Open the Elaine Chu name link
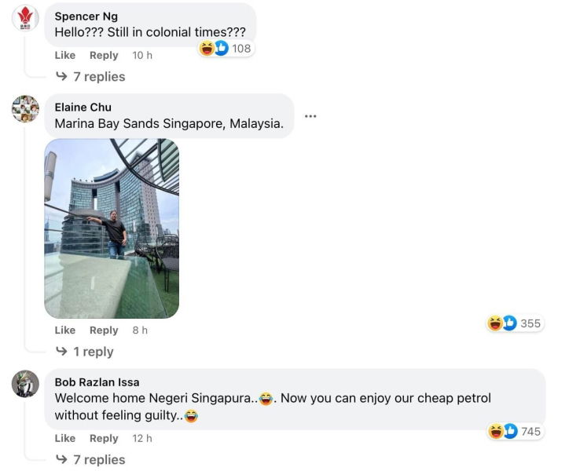This screenshot has width=580, height=471. (83, 107)
